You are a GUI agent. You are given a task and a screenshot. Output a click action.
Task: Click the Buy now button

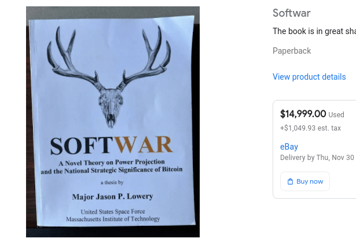point(305,181)
